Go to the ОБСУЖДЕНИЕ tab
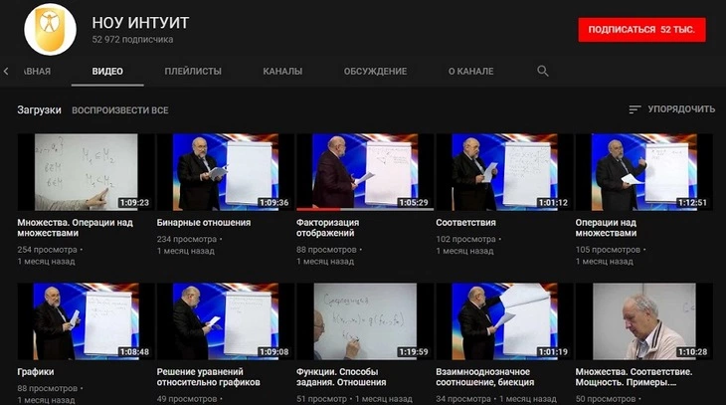The image size is (726, 405). coord(375,72)
